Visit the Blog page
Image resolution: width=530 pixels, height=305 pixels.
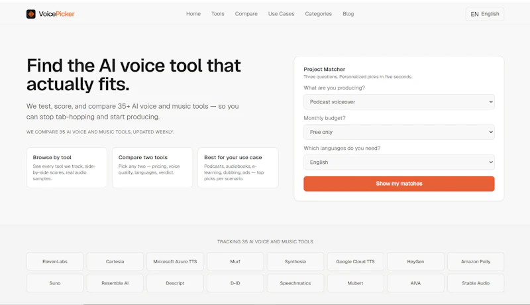[x=348, y=14]
